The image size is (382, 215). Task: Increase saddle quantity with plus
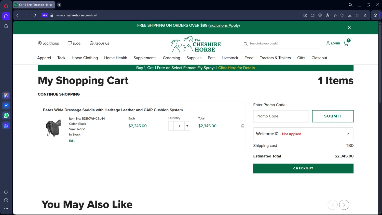click(x=187, y=126)
